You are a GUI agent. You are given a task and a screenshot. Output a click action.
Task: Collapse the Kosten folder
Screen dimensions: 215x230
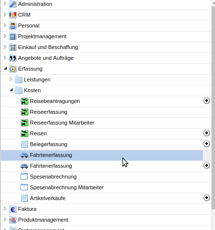11,90
